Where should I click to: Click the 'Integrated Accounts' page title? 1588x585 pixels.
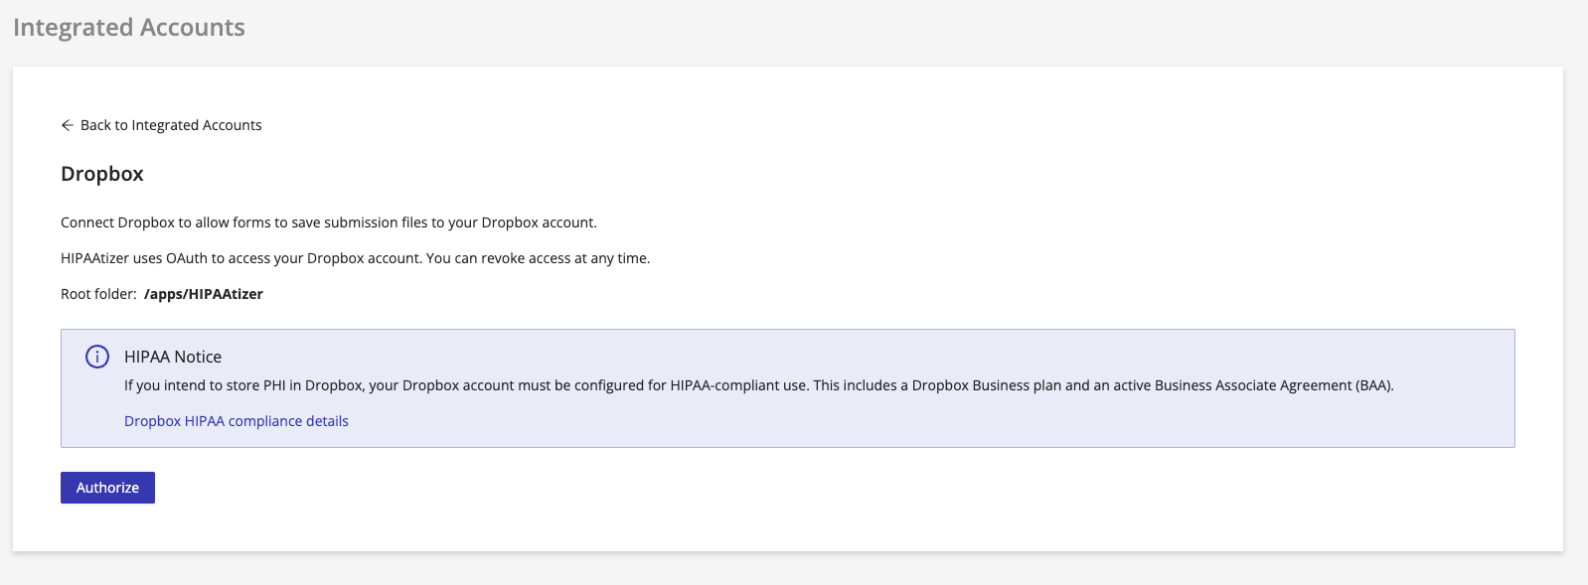[127, 27]
